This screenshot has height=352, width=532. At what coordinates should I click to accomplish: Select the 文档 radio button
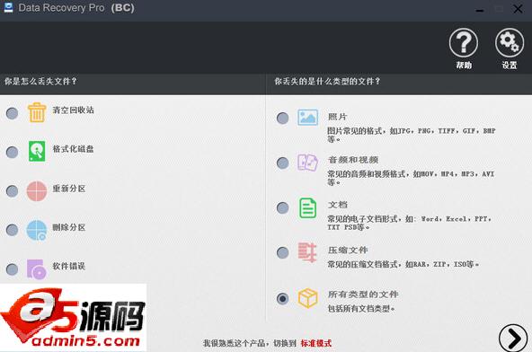[x=282, y=207]
